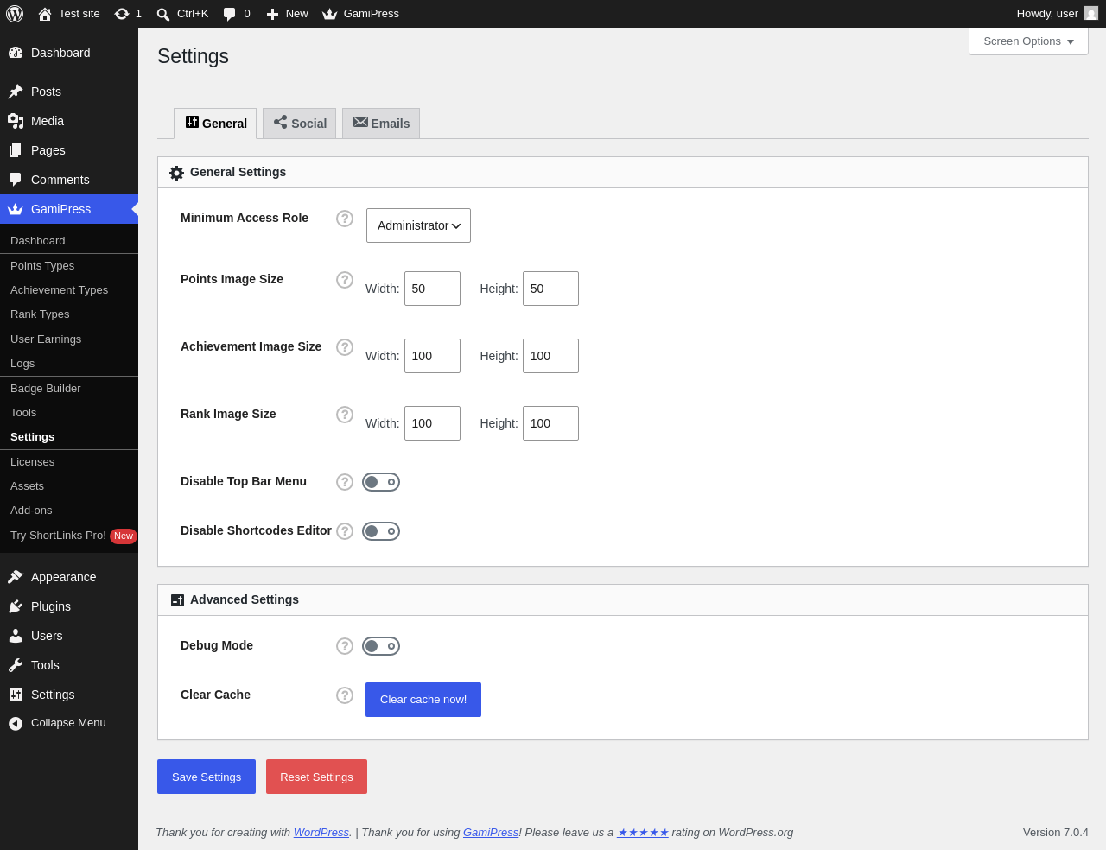This screenshot has height=850, width=1106.
Task: Focus the Points Image Size width field
Action: pos(432,289)
